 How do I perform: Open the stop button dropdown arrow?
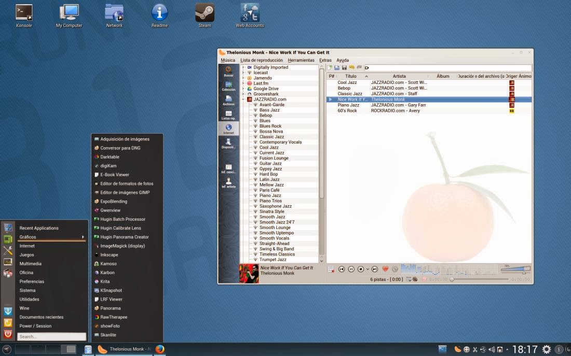[x=368, y=269]
